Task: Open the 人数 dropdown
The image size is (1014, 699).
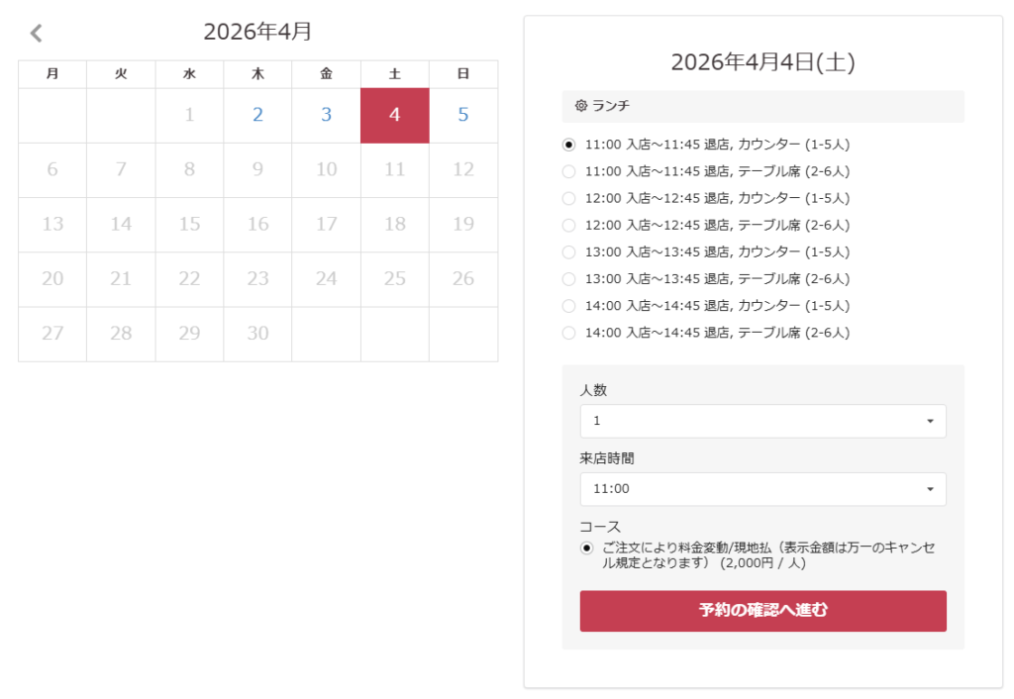Action: 762,421
